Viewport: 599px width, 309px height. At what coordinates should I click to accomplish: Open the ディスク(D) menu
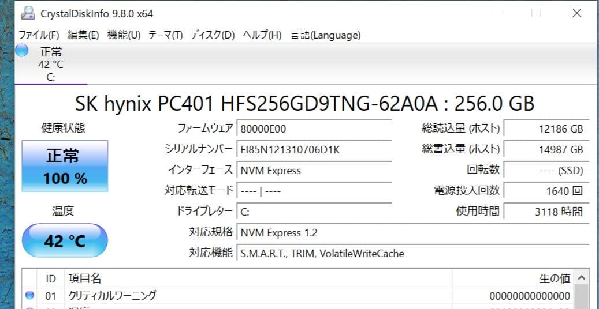pos(213,35)
